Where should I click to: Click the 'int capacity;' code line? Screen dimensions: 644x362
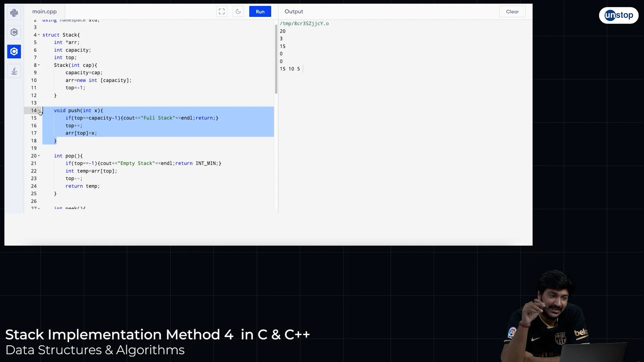pos(72,50)
